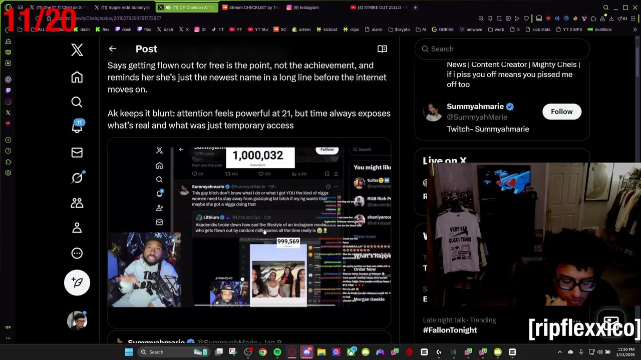Open the 'IG' bookmark
Viewport: 641px width, 360px height.
click(x=200, y=29)
